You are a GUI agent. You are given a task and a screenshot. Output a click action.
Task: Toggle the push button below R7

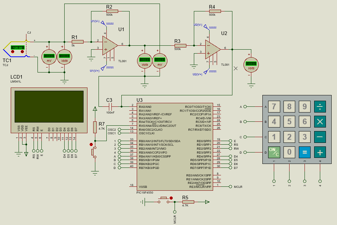pos(94,152)
